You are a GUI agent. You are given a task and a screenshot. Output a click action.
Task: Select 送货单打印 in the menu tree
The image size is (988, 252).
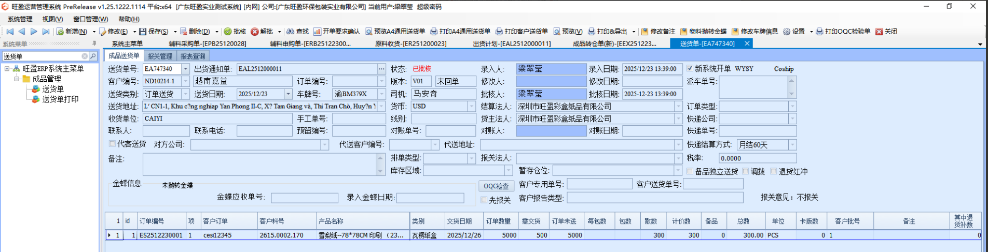pyautogui.click(x=60, y=99)
